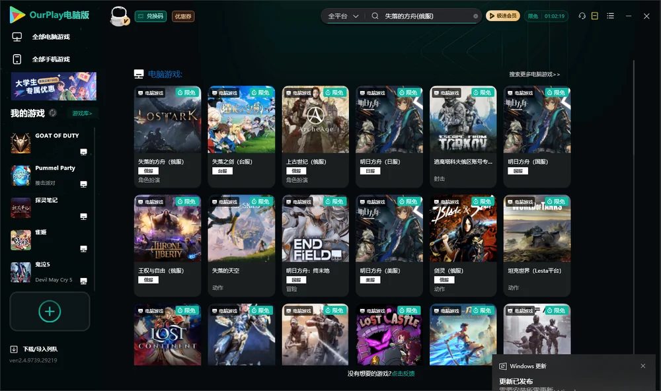Viewport: 661px width, 391px height.
Task: Open 鬼泣5 Devil May Cry 5 entry
Action: (x=50, y=272)
